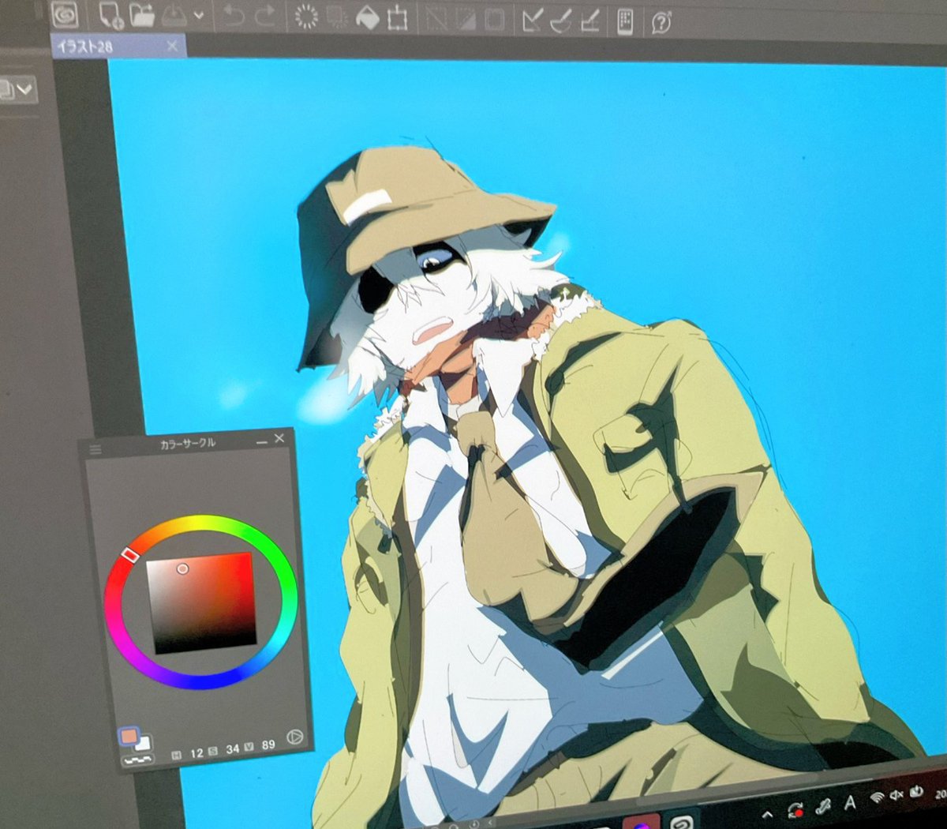The width and height of the screenshot is (947, 829).
Task: Open the left palette dropdown arrow
Action: [x=25, y=89]
